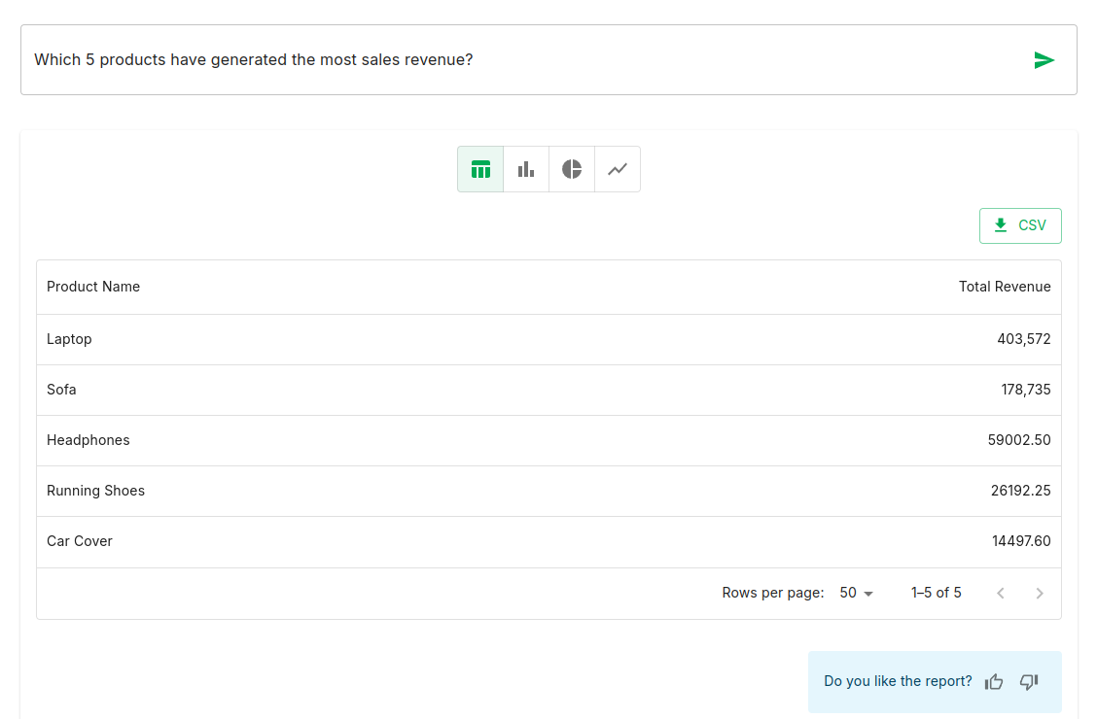The height and width of the screenshot is (719, 1097).
Task: Sort by Total Revenue column header
Action: pos(1005,287)
